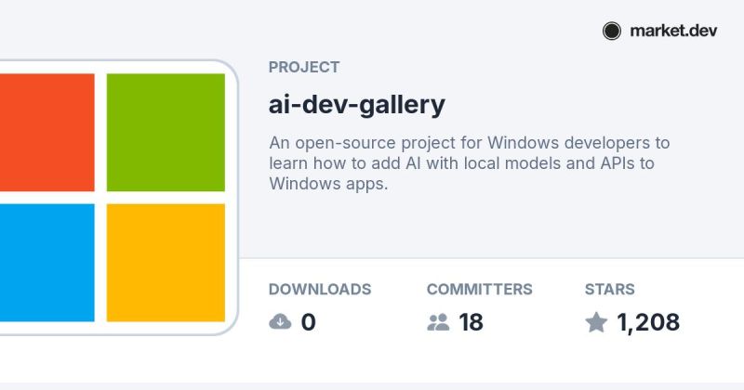Click the downloads cloud icon
This screenshot has height=390, width=744.
(x=280, y=322)
